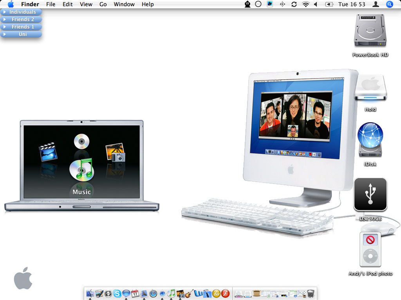Click the hooded figure menu bar icon
This screenshot has height=300, width=401.
click(247, 4)
